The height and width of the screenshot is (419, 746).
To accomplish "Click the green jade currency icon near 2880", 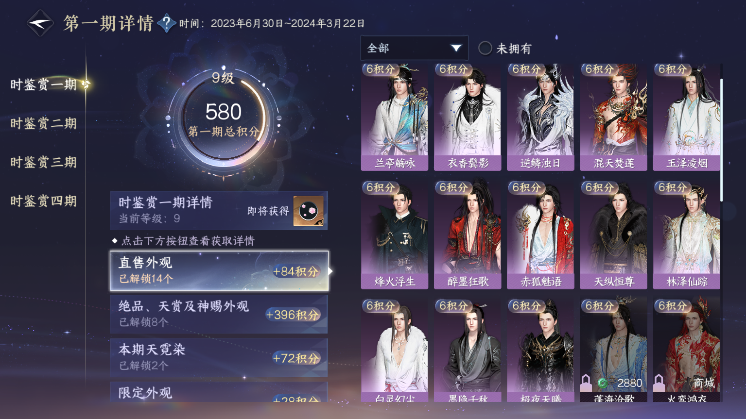I will coord(602,384).
